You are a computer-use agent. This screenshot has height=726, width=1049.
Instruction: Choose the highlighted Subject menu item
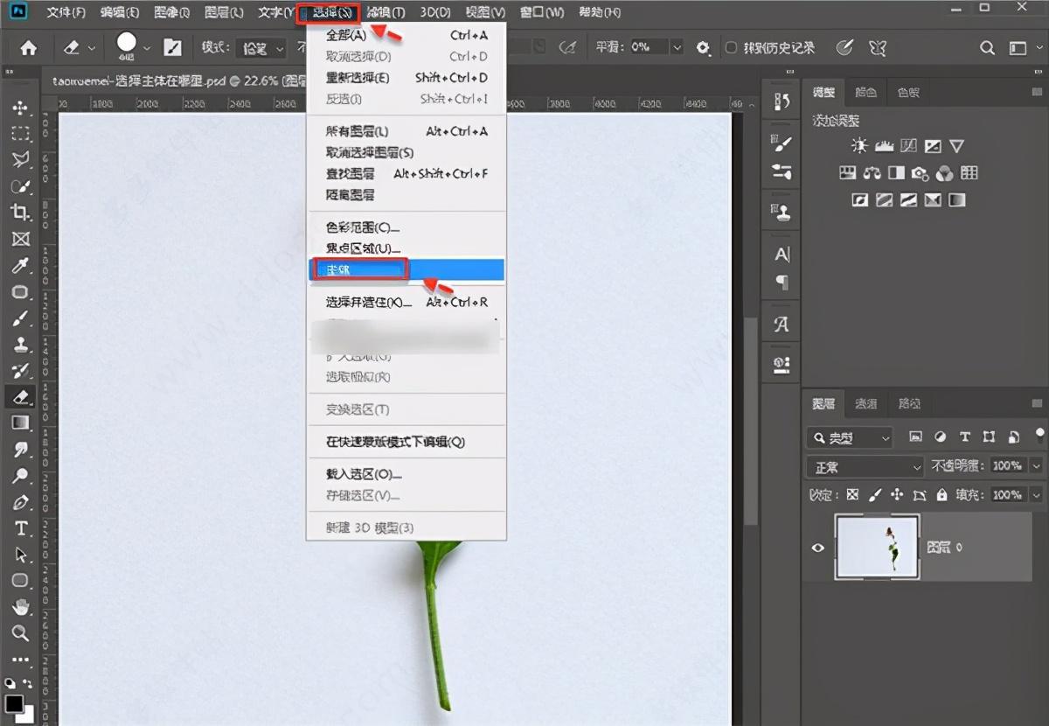(406, 269)
